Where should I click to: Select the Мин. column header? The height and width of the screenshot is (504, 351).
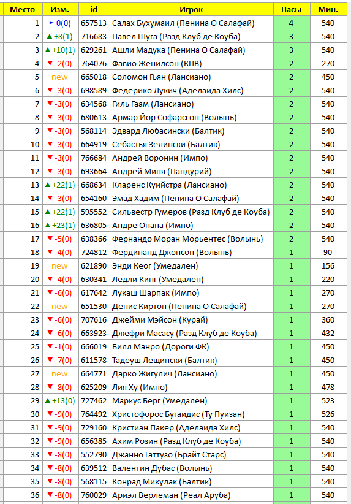click(328, 9)
